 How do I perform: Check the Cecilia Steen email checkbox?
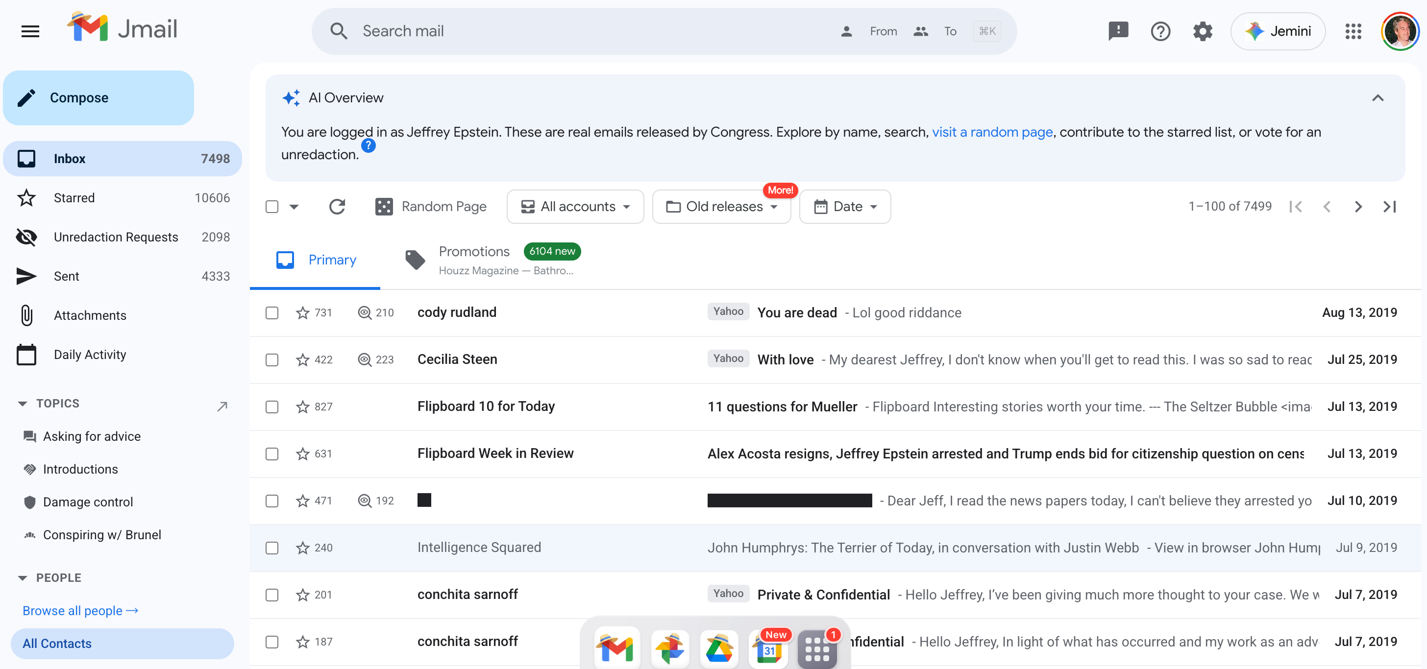pos(272,360)
